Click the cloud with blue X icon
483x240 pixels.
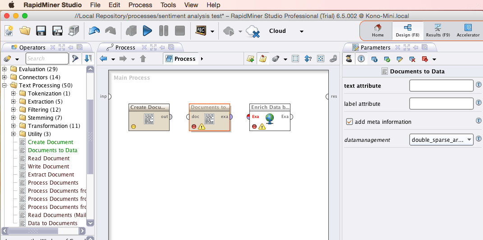tap(253, 31)
